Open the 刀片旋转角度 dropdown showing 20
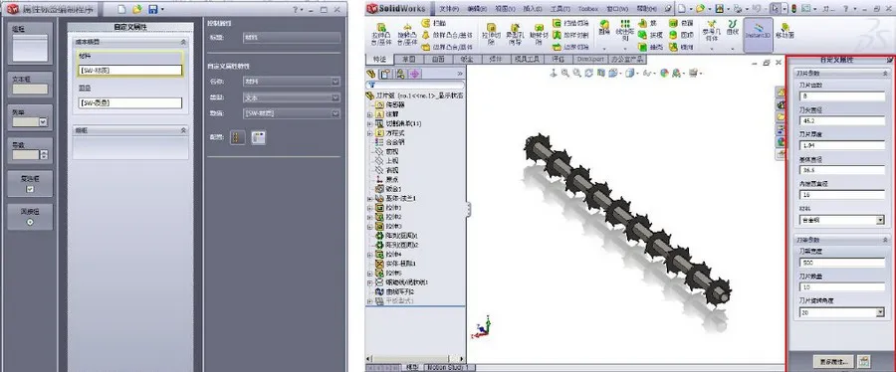The image size is (896, 372). (x=881, y=312)
